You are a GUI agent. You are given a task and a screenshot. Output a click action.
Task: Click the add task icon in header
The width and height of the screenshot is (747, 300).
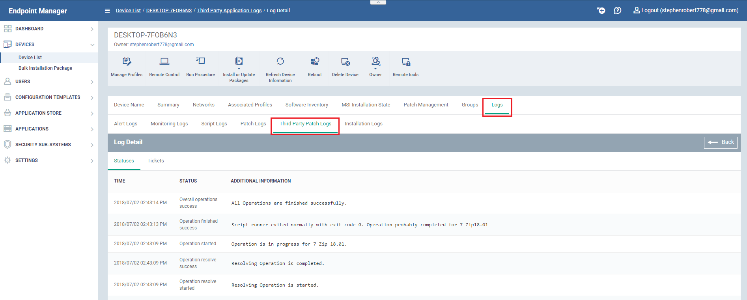601,10
